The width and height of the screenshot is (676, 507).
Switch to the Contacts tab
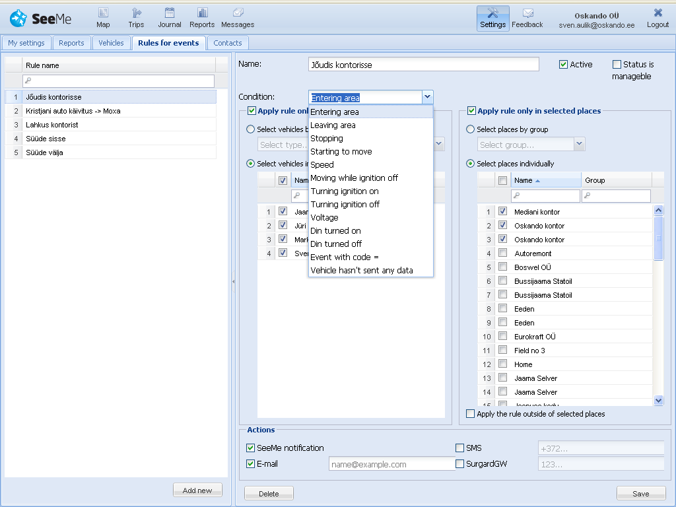click(x=228, y=43)
